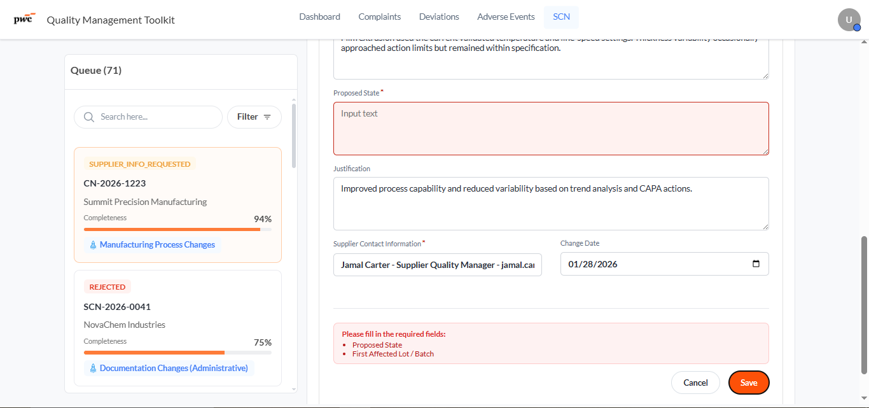Click the 94% completeness progress bar
The height and width of the screenshot is (408, 869).
[177, 229]
